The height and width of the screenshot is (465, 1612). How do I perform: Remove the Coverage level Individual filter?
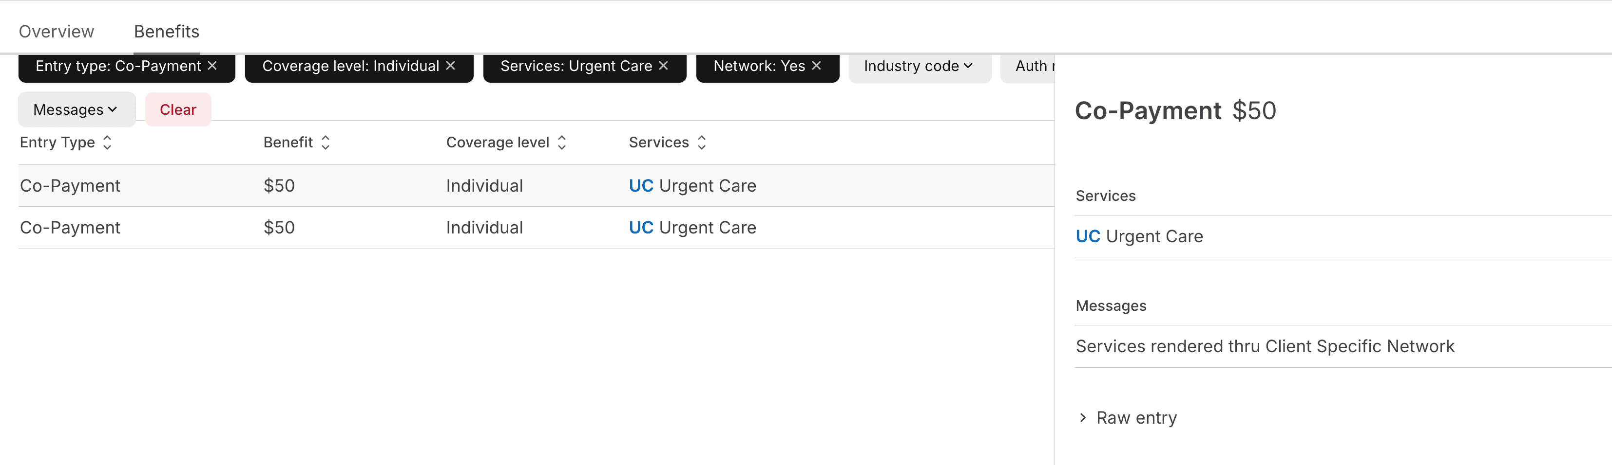[x=451, y=66]
